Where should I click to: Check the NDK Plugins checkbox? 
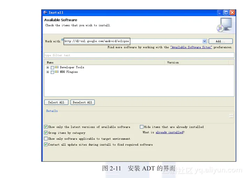point(52,72)
